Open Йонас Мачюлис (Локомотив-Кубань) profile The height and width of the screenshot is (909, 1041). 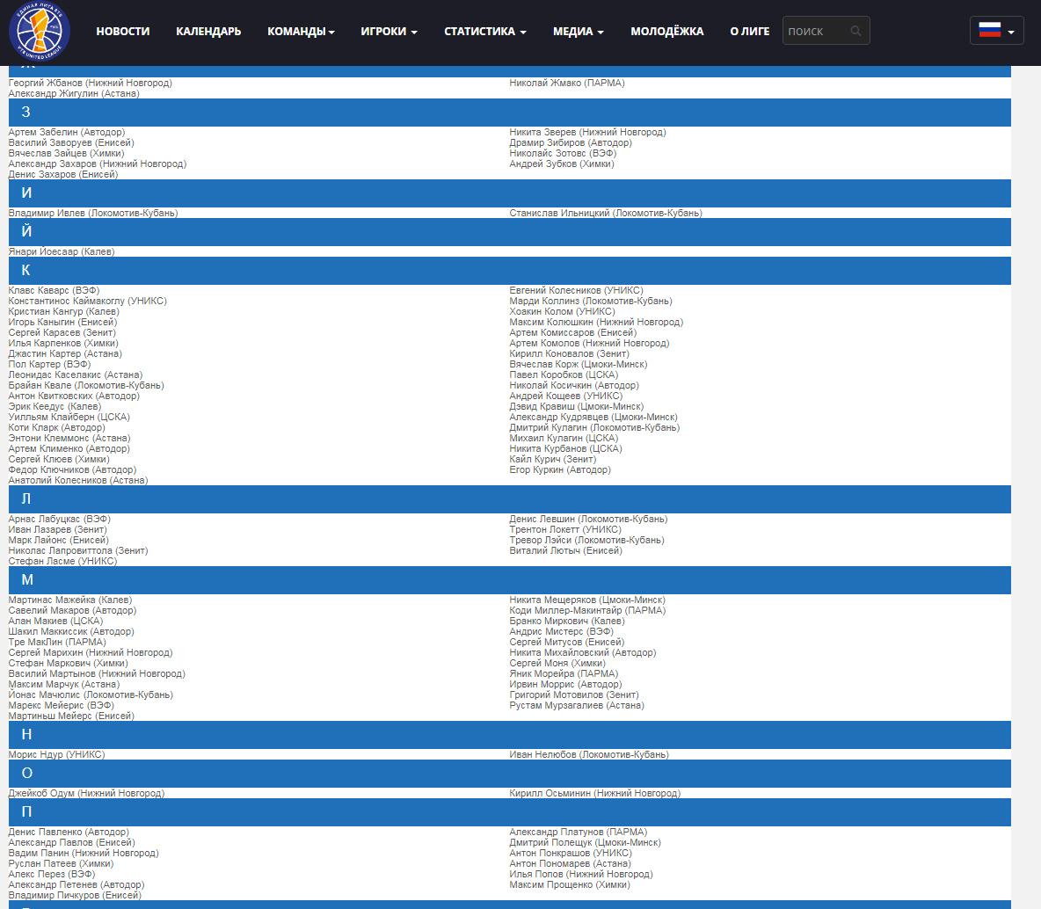(x=91, y=694)
